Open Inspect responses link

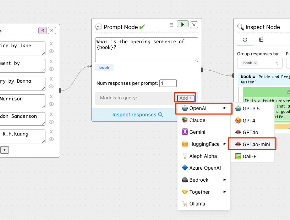point(137,115)
